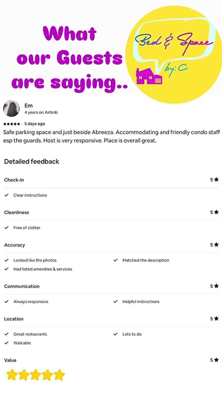222x404 pixels.
Task: Click the Detailed feedback heading
Action: (x=32, y=161)
